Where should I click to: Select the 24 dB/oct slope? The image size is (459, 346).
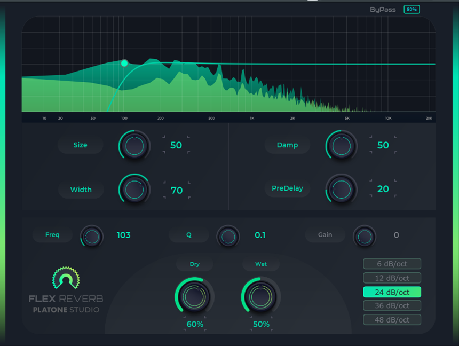coord(392,292)
